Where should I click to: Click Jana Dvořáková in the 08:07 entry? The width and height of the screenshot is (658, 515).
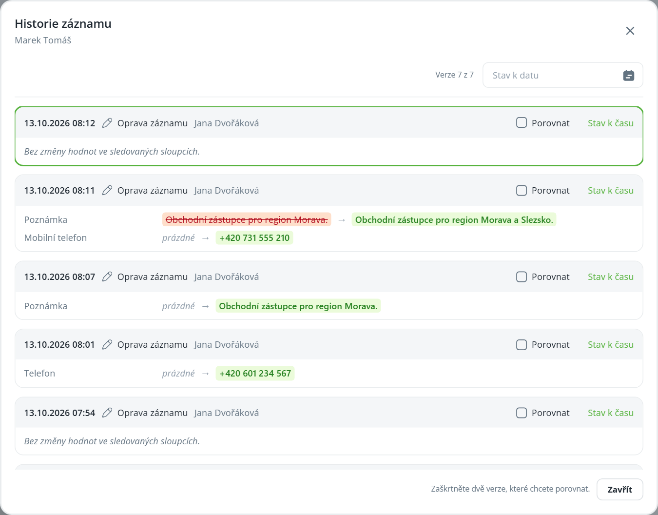226,277
